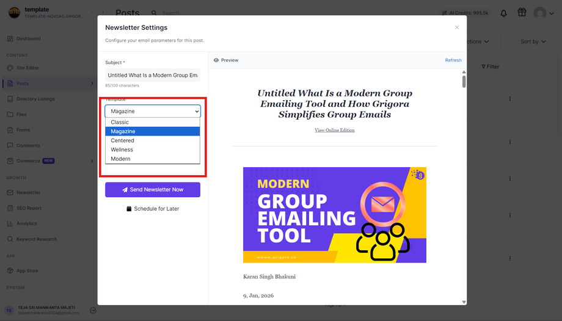Open third post row options menu
Screen dimensions: 562x321
[509, 178]
